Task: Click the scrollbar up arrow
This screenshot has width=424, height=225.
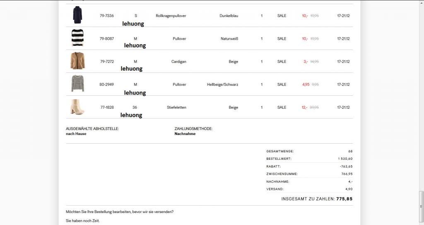Action: tap(421, 2)
